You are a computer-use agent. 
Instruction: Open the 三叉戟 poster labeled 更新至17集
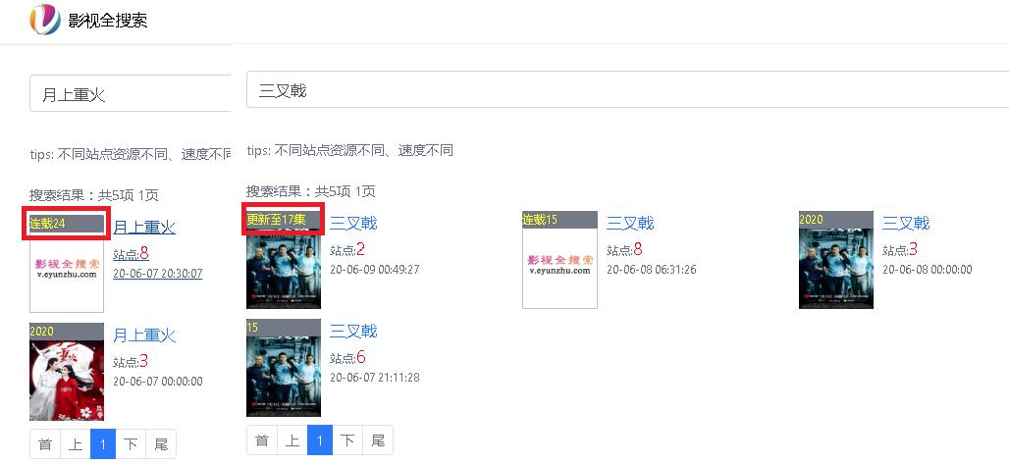(284, 260)
